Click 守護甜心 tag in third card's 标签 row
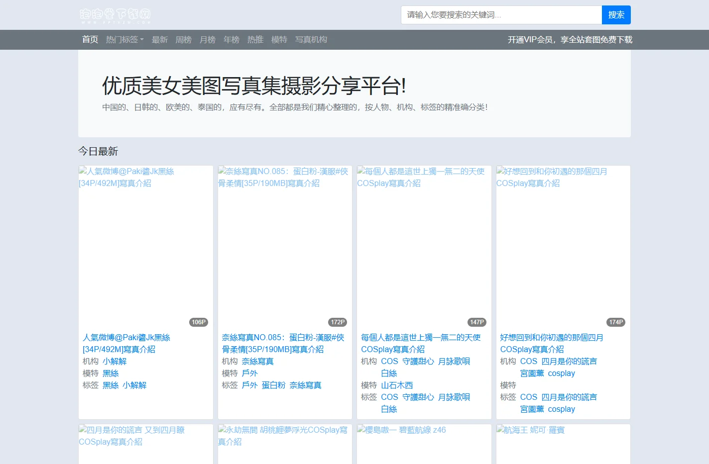709x464 pixels. [x=418, y=397]
